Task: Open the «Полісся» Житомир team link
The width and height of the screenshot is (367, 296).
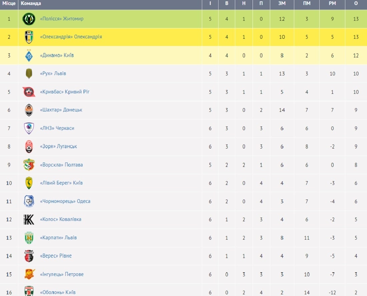Action: [x=62, y=19]
